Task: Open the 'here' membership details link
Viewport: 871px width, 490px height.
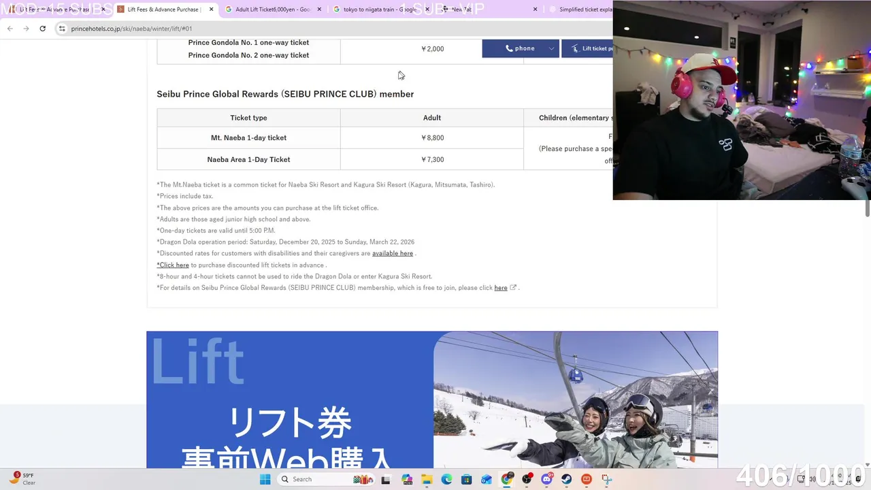Action: pyautogui.click(x=501, y=288)
